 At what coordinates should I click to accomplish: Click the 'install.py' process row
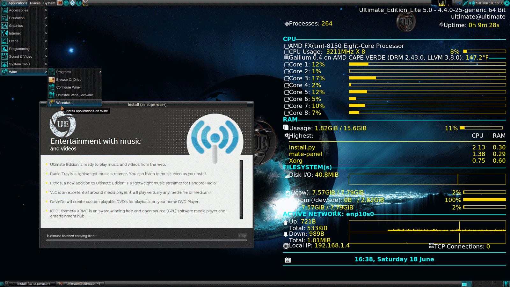[397, 147]
